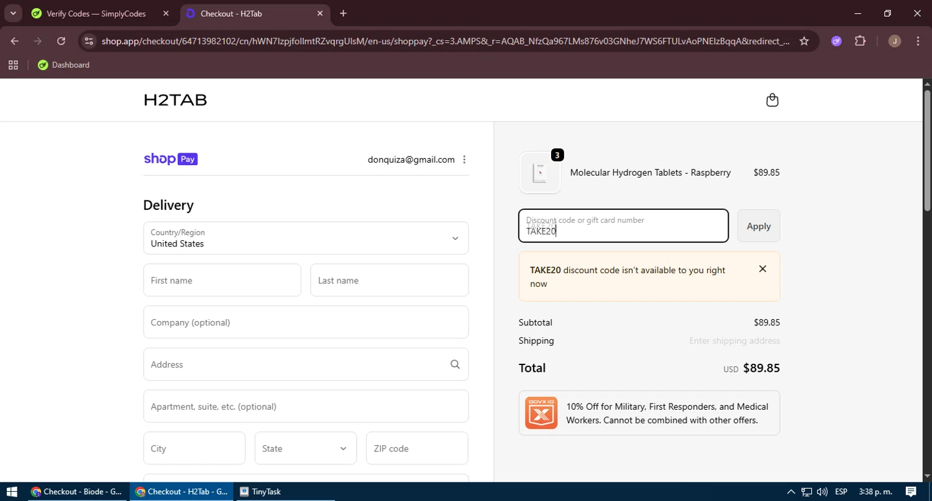Dismiss the TAKE20 discount error message

click(762, 269)
